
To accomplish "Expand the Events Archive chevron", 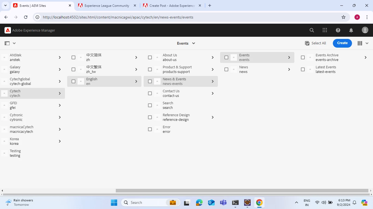I will click(365, 57).
